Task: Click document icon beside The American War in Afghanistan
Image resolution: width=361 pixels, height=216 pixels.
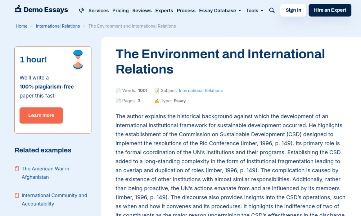Action: (x=17, y=169)
